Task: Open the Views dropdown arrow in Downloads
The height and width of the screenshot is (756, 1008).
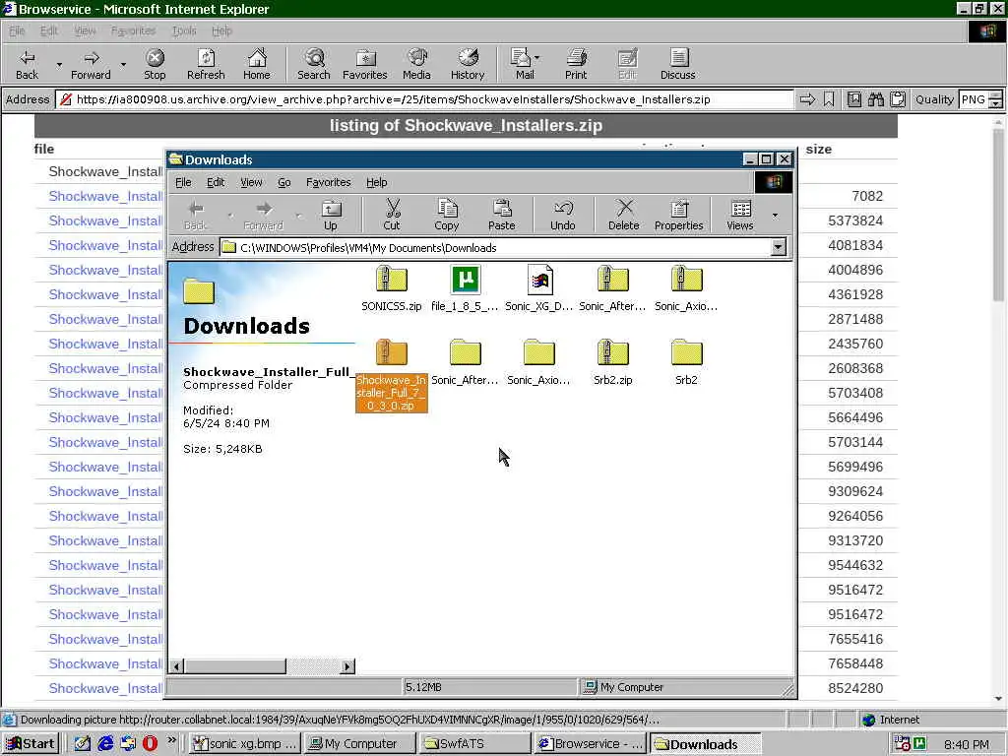Action: pyautogui.click(x=775, y=216)
